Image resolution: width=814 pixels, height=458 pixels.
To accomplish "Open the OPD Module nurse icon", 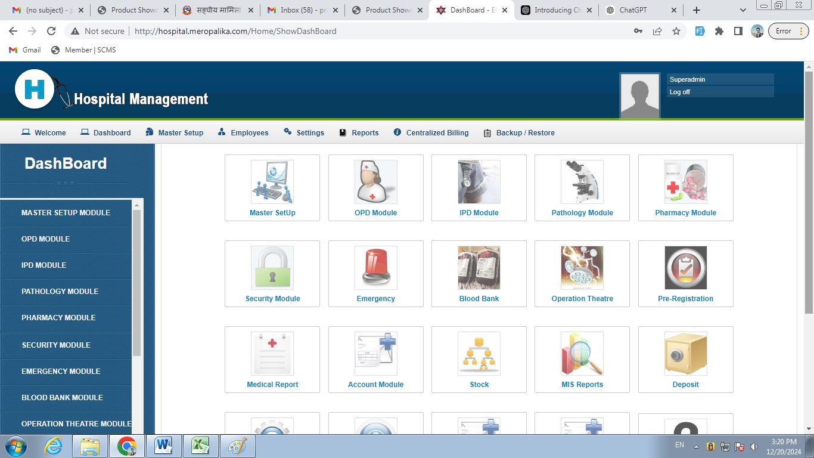I will 375,182.
